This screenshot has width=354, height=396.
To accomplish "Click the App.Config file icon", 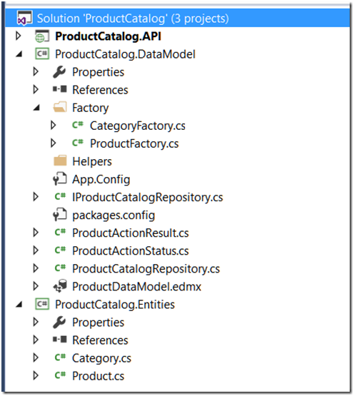I will 60,179.
